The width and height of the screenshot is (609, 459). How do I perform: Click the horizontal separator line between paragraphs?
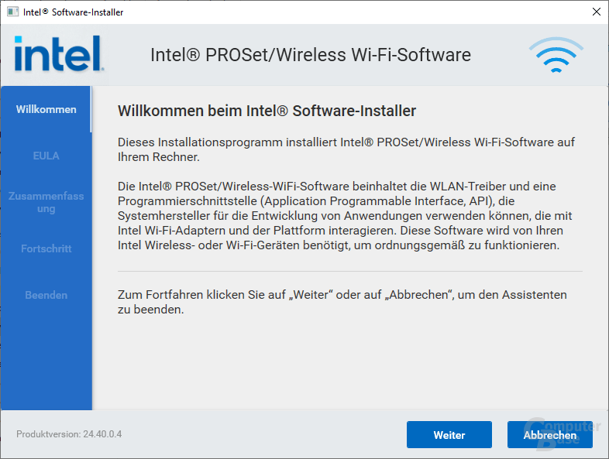click(x=349, y=272)
